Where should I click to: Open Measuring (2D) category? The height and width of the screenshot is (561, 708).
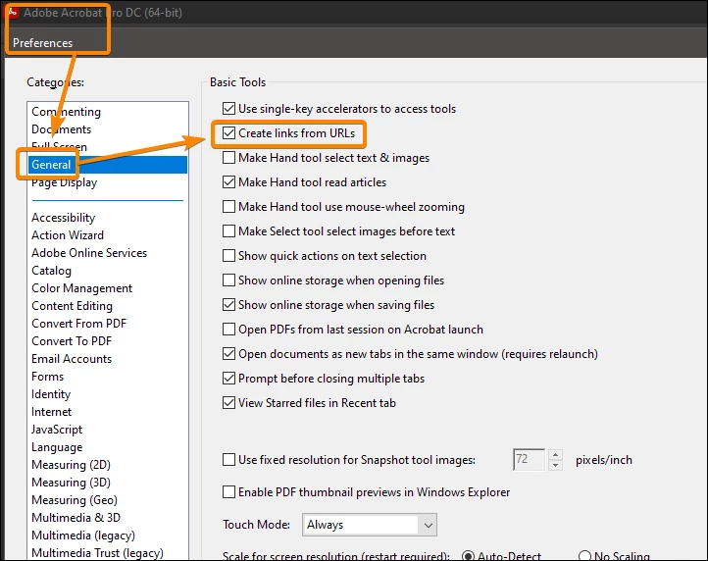71,465
